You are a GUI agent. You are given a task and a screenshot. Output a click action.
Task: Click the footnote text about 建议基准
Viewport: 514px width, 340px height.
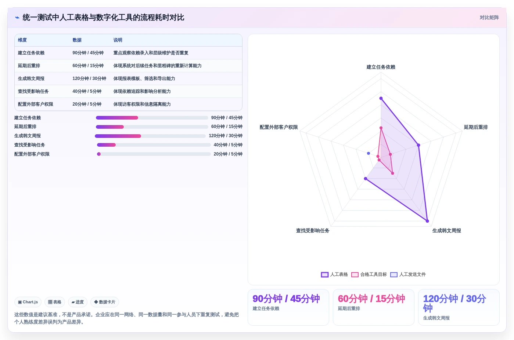coord(127,318)
